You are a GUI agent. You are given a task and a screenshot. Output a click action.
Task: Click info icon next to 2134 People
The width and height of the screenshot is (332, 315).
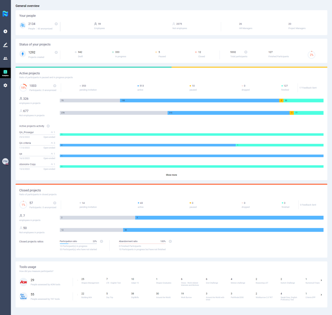pyautogui.click(x=56, y=24)
